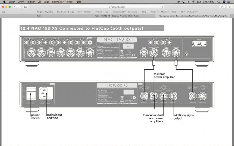Expand the Mac bookmarks folder
The image size is (234, 146).
[x=107, y=12]
